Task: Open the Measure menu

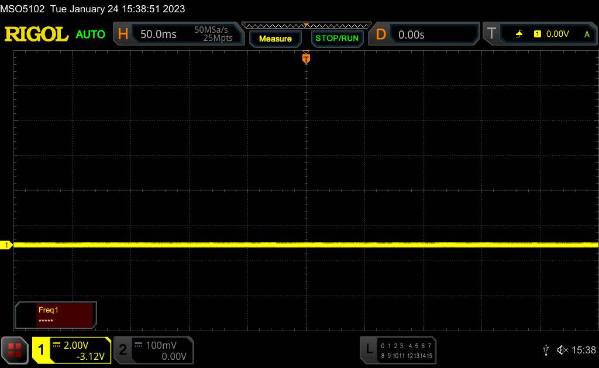Action: pos(275,39)
